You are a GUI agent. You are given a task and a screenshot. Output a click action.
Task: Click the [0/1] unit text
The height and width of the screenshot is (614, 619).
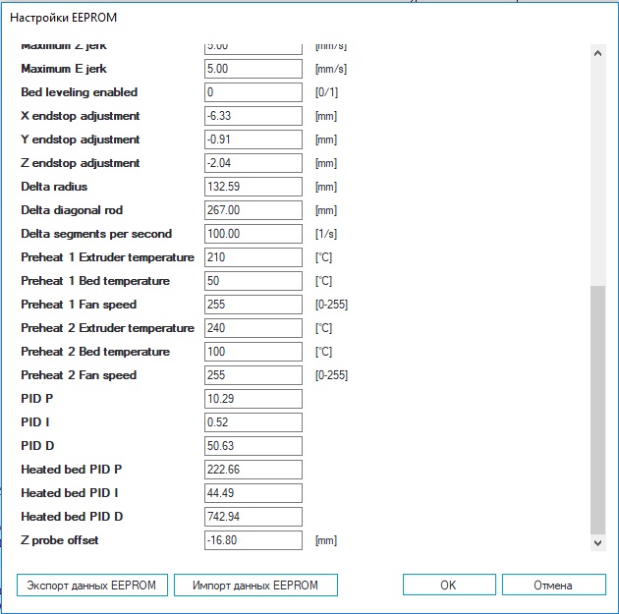[326, 92]
